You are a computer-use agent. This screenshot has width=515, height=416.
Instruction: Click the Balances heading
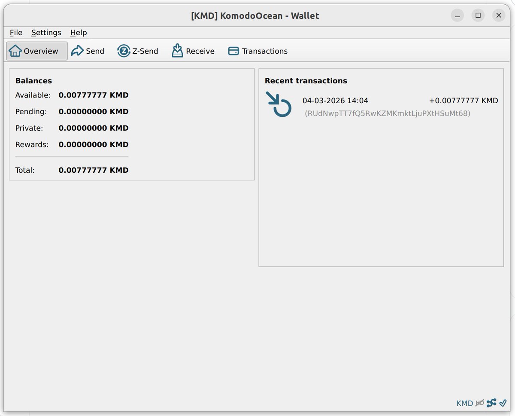(33, 81)
